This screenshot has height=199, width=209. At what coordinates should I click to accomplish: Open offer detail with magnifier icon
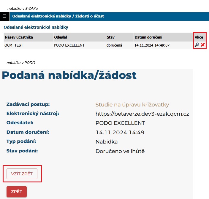tap(197, 45)
